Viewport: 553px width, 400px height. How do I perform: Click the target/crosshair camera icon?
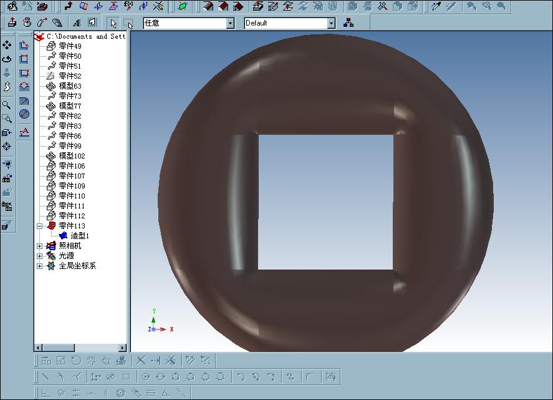point(7,147)
